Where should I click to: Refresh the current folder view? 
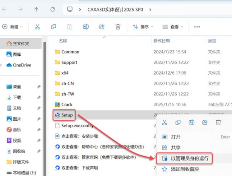(x=53, y=9)
